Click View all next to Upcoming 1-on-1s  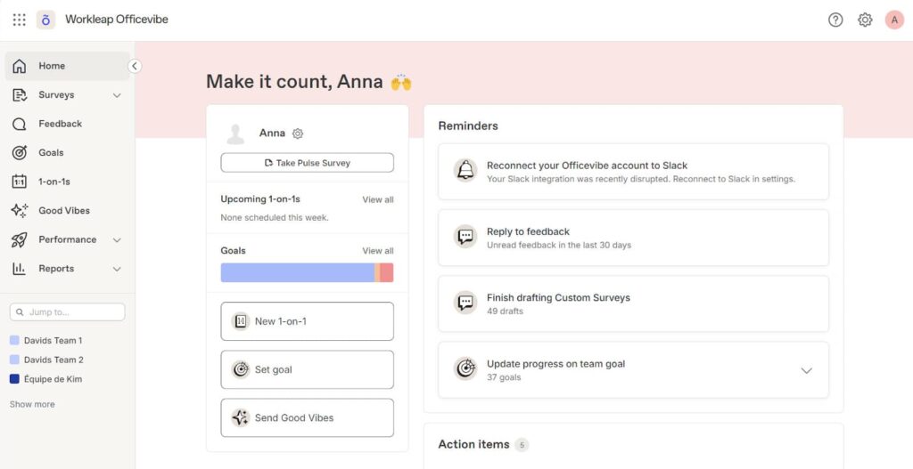(x=377, y=199)
